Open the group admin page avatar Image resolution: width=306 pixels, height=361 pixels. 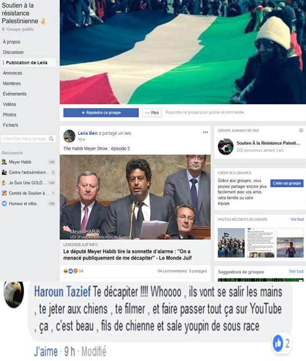[225, 146]
